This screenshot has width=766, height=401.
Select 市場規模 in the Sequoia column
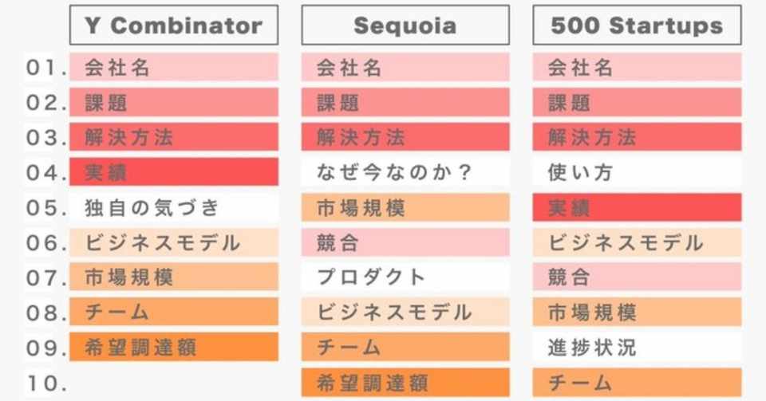[405, 207]
